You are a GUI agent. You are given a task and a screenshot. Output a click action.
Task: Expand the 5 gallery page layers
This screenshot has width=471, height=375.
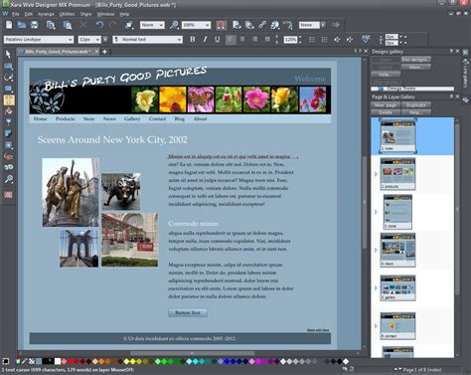point(376,287)
